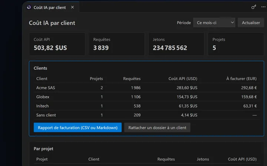Click the Actualiser button
Screen dimensions: 267x166
251,23
